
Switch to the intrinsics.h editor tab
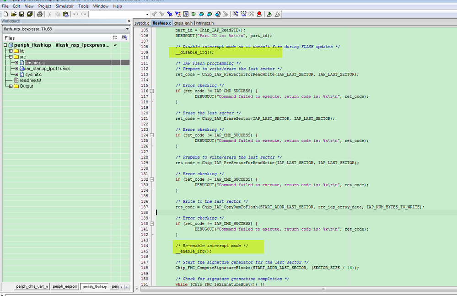coord(204,23)
